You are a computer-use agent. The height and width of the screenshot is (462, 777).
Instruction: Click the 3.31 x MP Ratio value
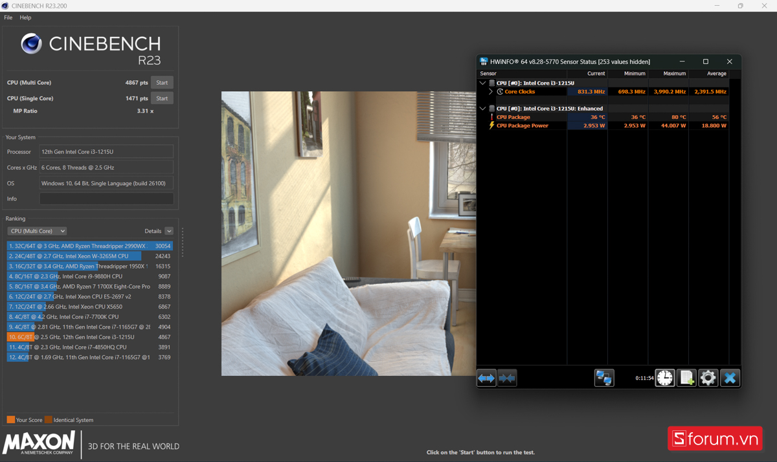pyautogui.click(x=145, y=111)
